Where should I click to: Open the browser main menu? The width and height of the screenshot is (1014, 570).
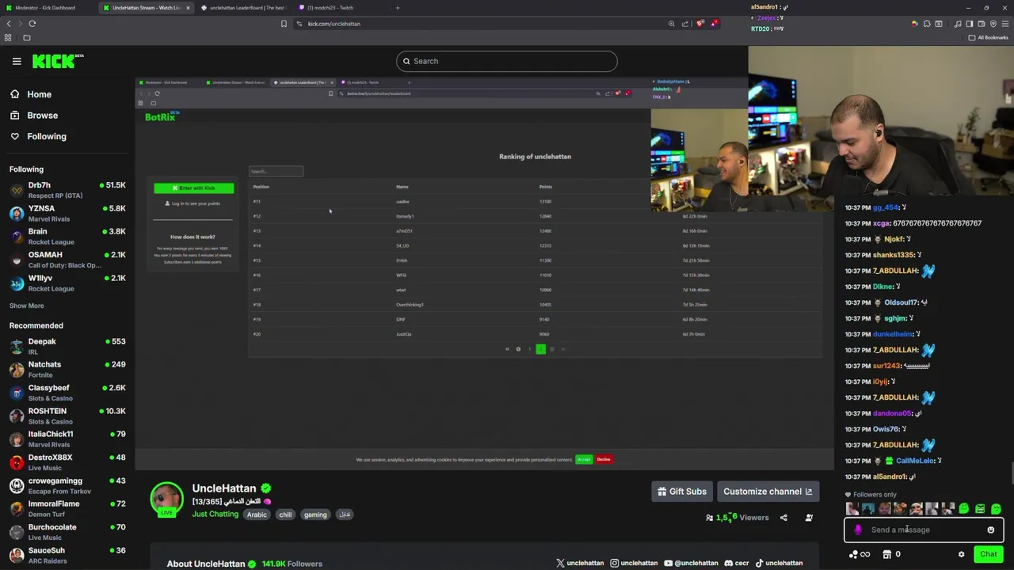pos(1005,24)
